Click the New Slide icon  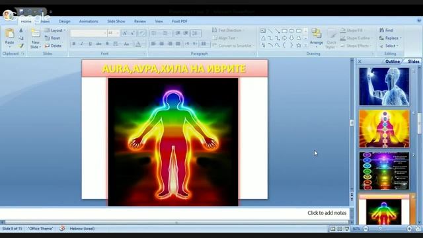click(x=36, y=34)
